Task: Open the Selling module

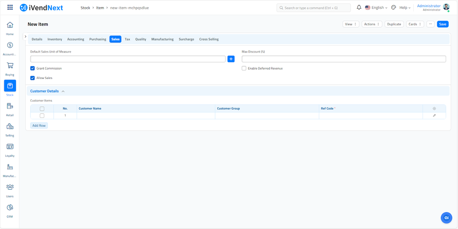Action: point(10,129)
